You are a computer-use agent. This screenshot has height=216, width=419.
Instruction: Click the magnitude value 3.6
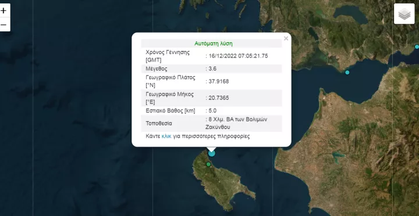coord(212,69)
